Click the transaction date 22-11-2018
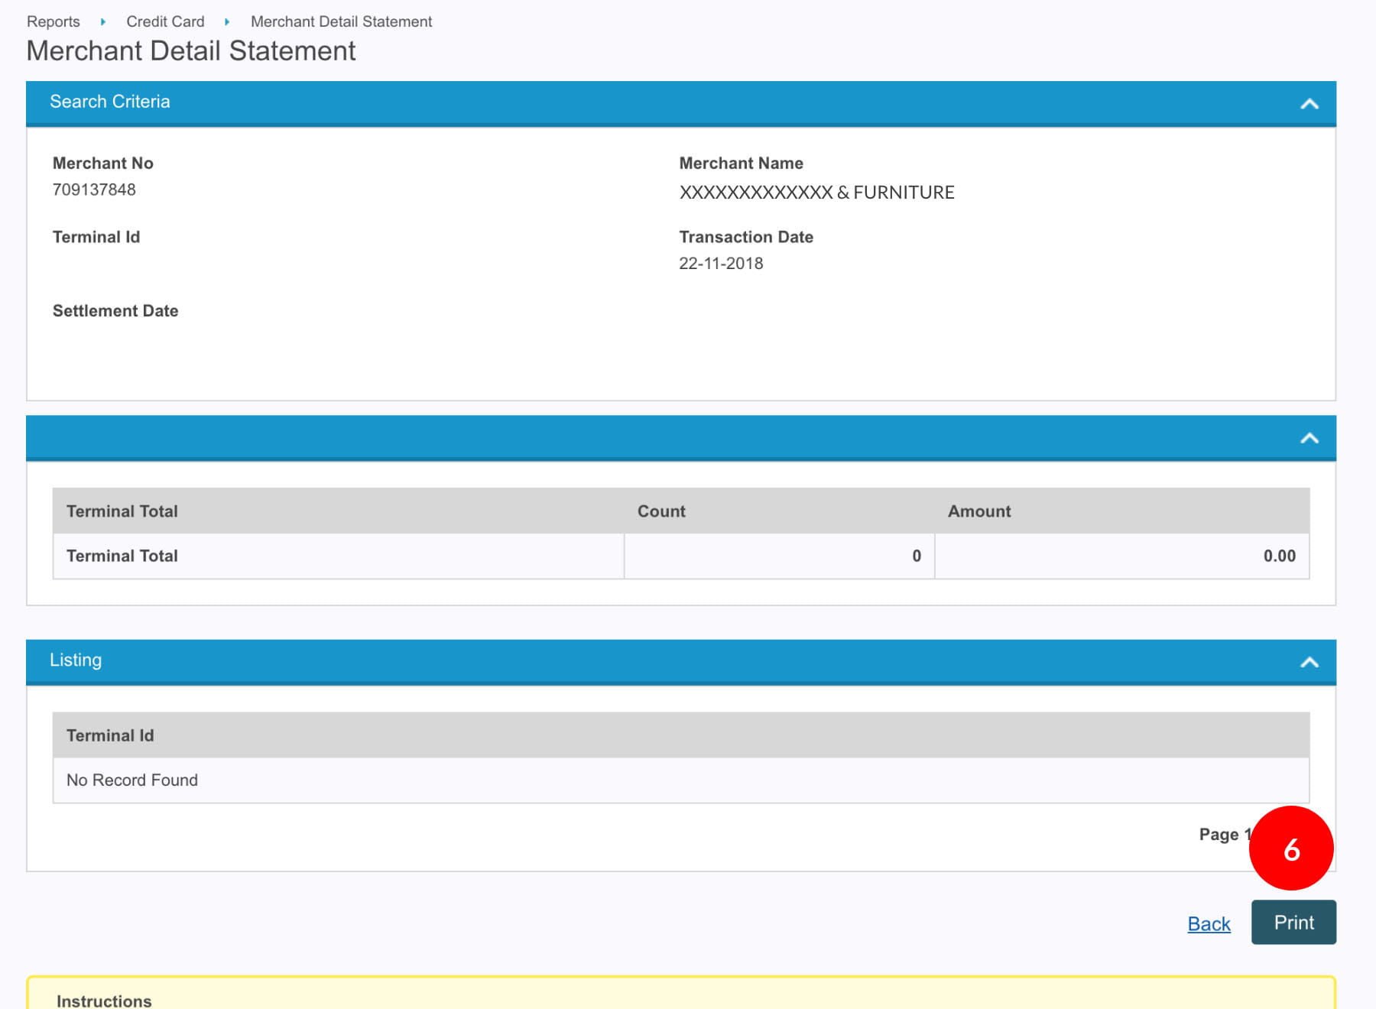This screenshot has width=1376, height=1009. [721, 264]
